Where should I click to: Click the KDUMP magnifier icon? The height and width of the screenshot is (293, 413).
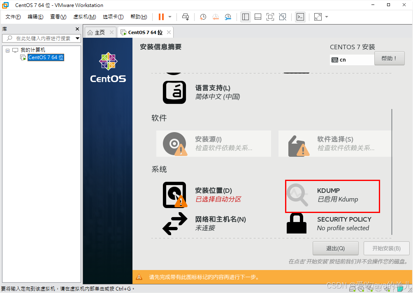[297, 195]
